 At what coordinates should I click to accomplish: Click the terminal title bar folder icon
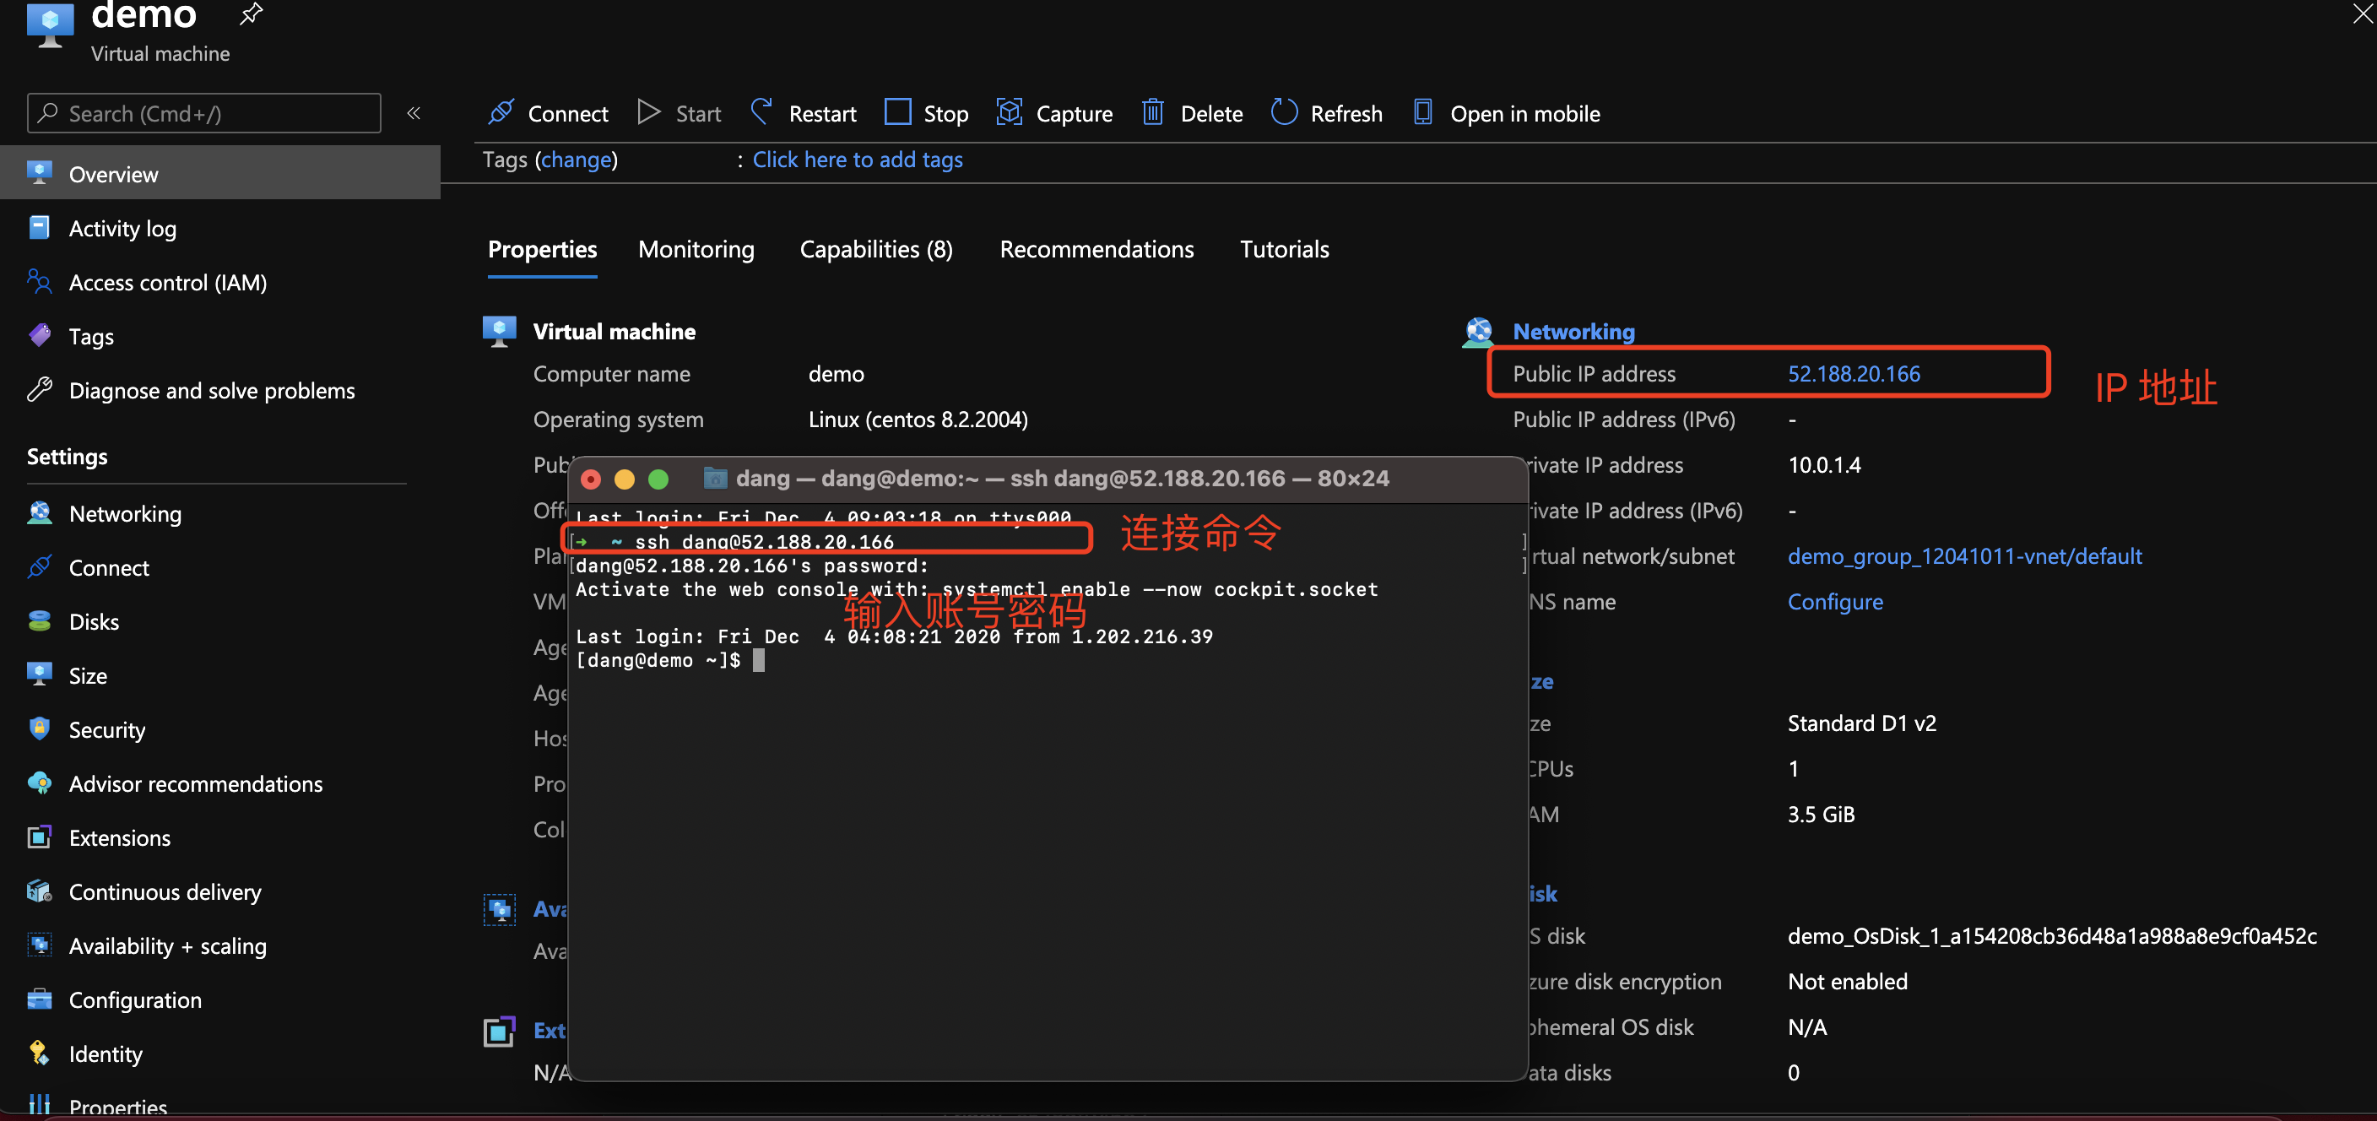[715, 478]
